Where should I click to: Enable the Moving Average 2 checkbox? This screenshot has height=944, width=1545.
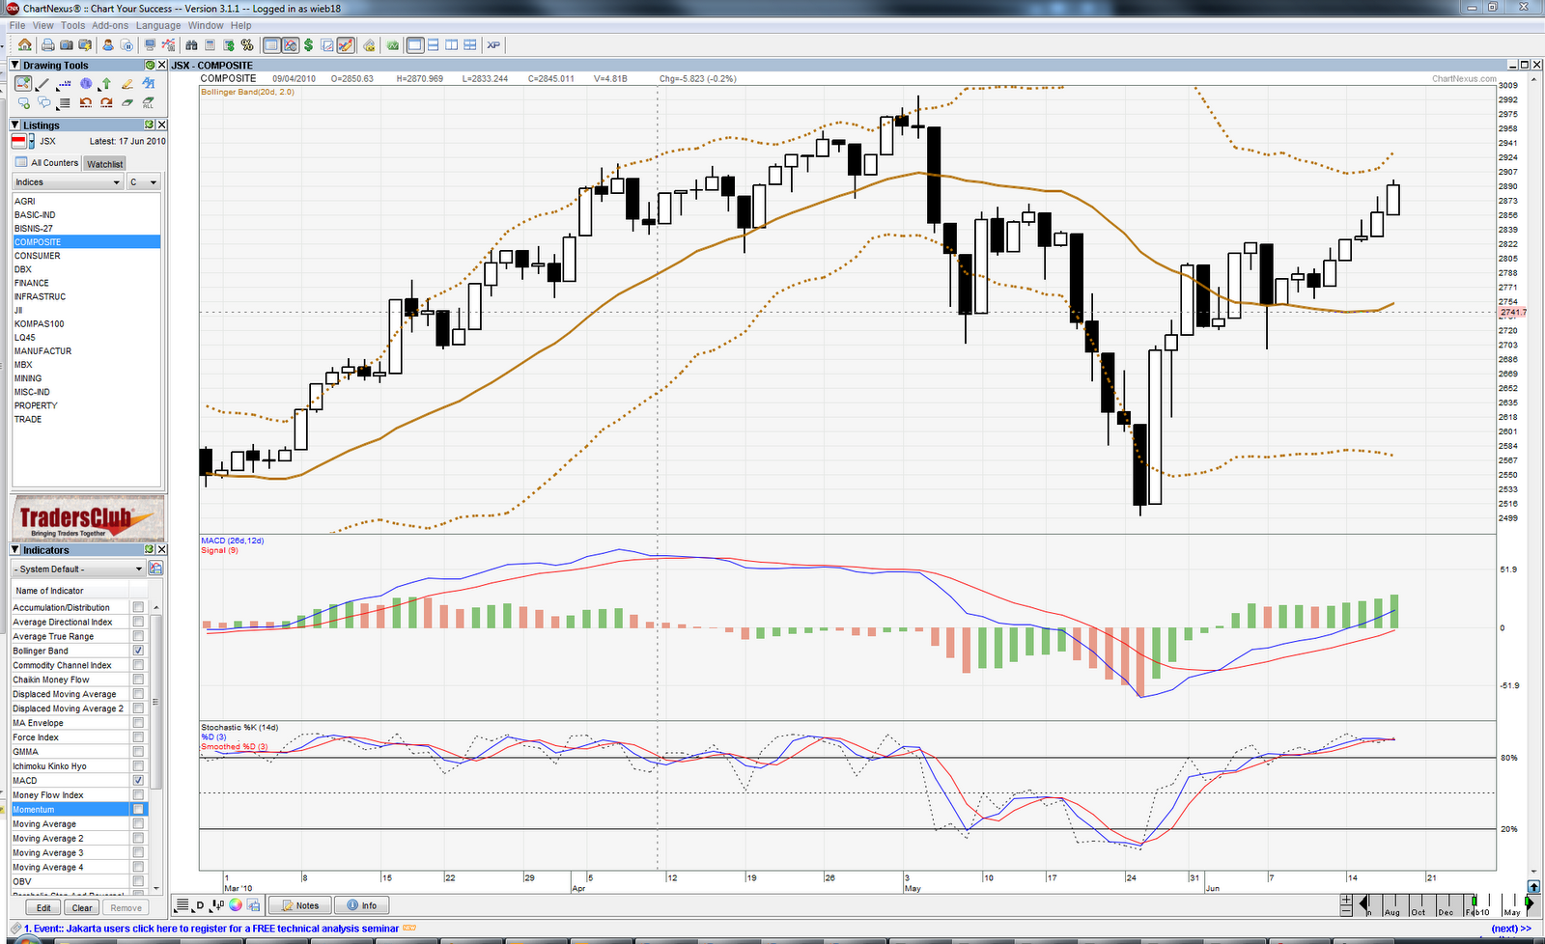coord(138,838)
